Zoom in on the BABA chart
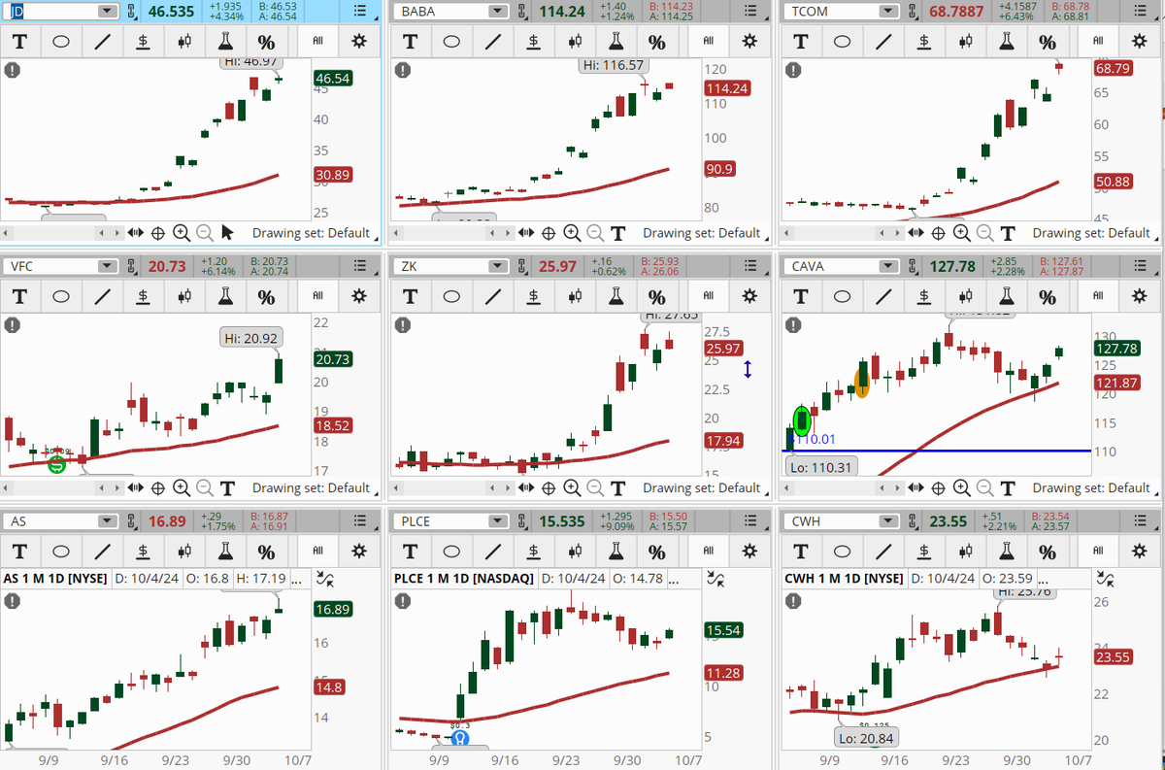 [x=572, y=233]
